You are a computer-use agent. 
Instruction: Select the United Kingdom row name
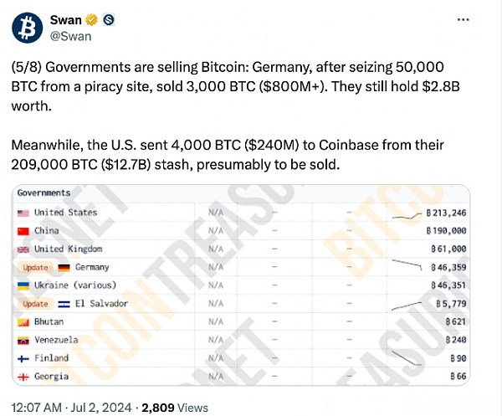click(x=69, y=249)
